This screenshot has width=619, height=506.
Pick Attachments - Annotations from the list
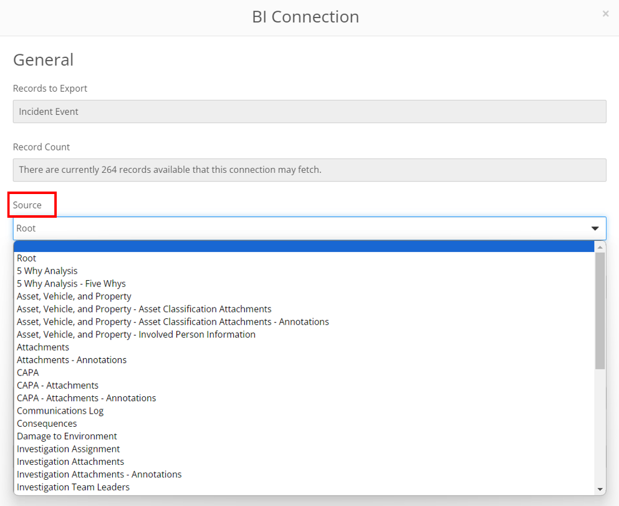coord(71,360)
